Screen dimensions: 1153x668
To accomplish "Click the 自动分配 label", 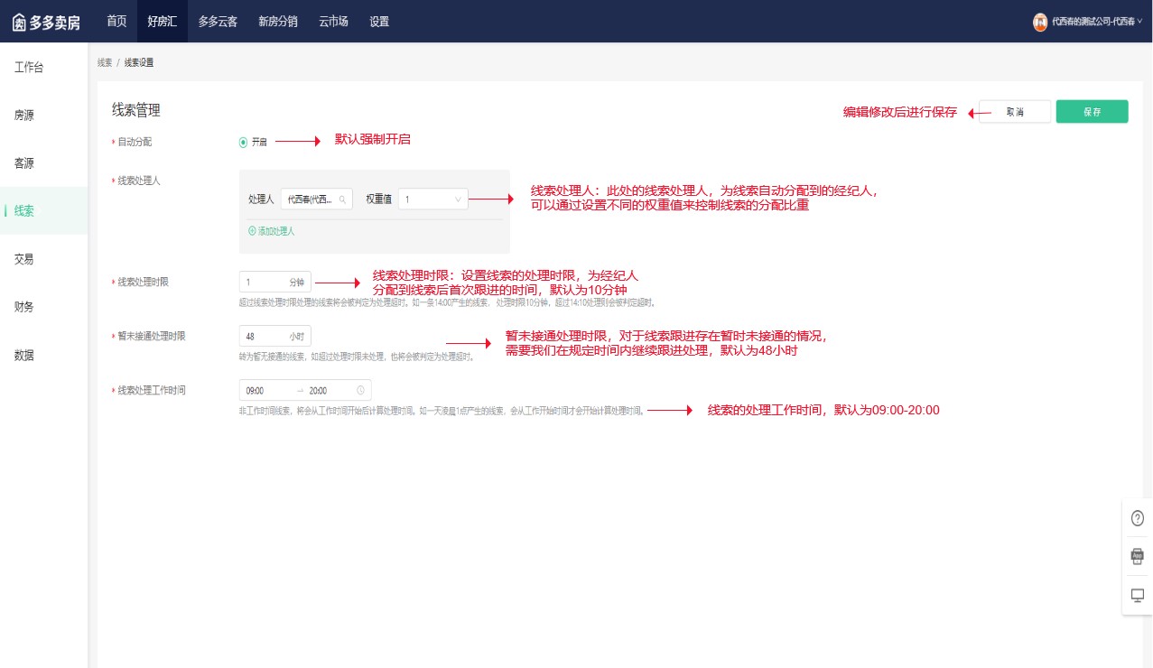I will click(135, 142).
